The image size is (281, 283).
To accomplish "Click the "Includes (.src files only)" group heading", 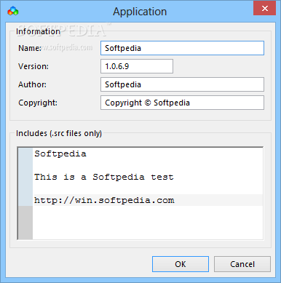I will [x=59, y=133].
